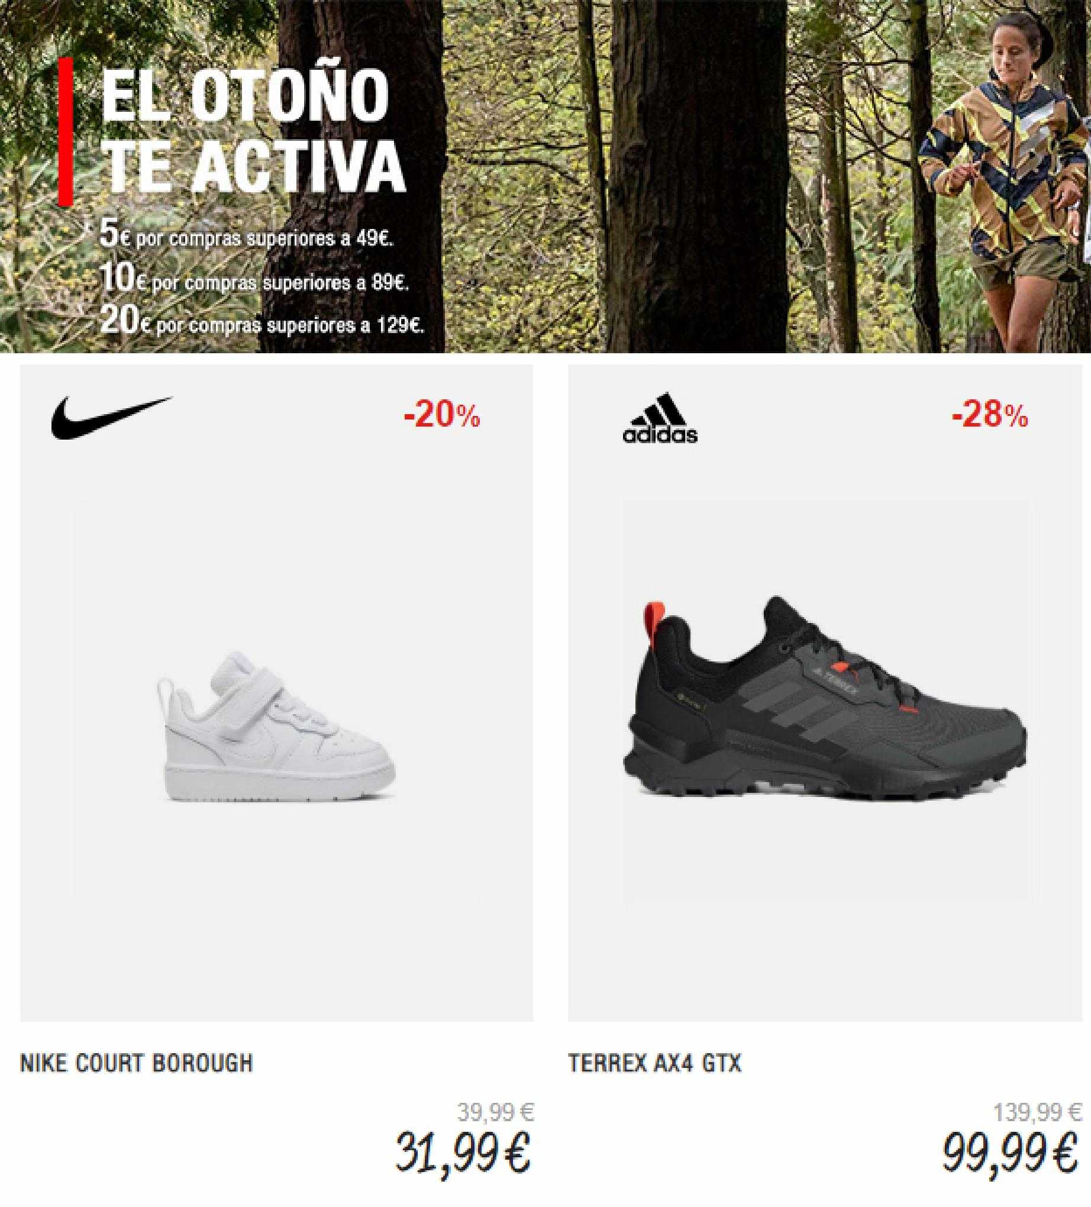Click the EL OTOÑO TE ACTIVA banner headline
Image resolution: width=1091 pixels, height=1207 pixels.
point(253,131)
